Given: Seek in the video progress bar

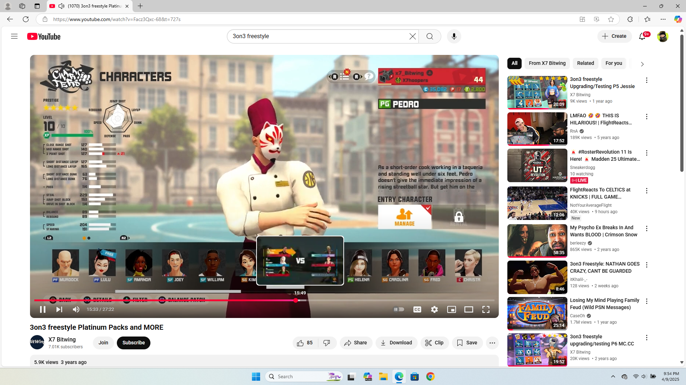Looking at the screenshot, I should pyautogui.click(x=264, y=301).
